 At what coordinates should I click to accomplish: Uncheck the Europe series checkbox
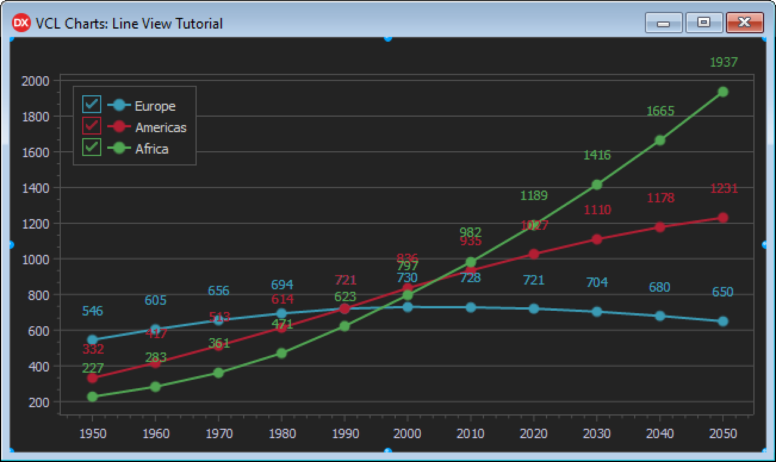pos(92,105)
